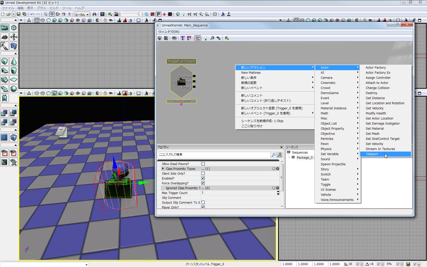The image size is (427, 267).
Task: Expand the Class Proximity Types property
Action: tap(163, 169)
